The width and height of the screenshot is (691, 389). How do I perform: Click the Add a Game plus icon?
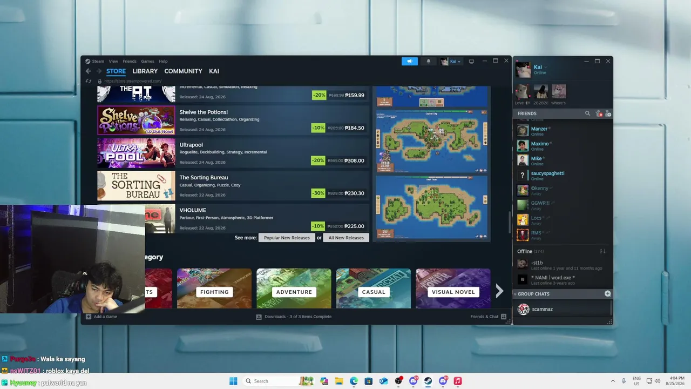coord(89,317)
